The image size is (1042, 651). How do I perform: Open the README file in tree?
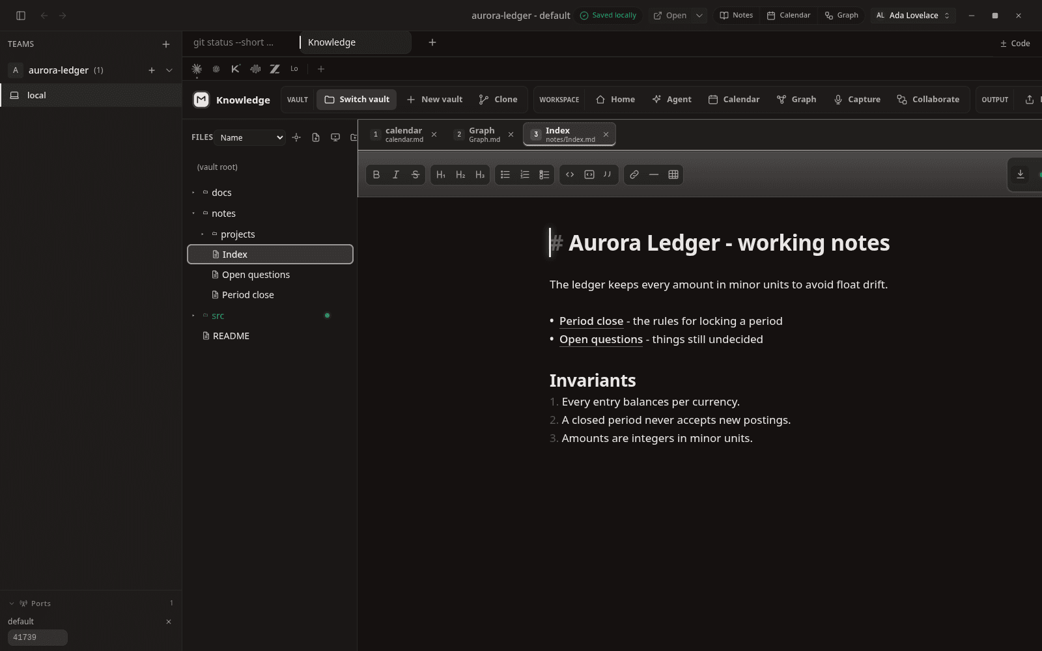tap(270, 336)
